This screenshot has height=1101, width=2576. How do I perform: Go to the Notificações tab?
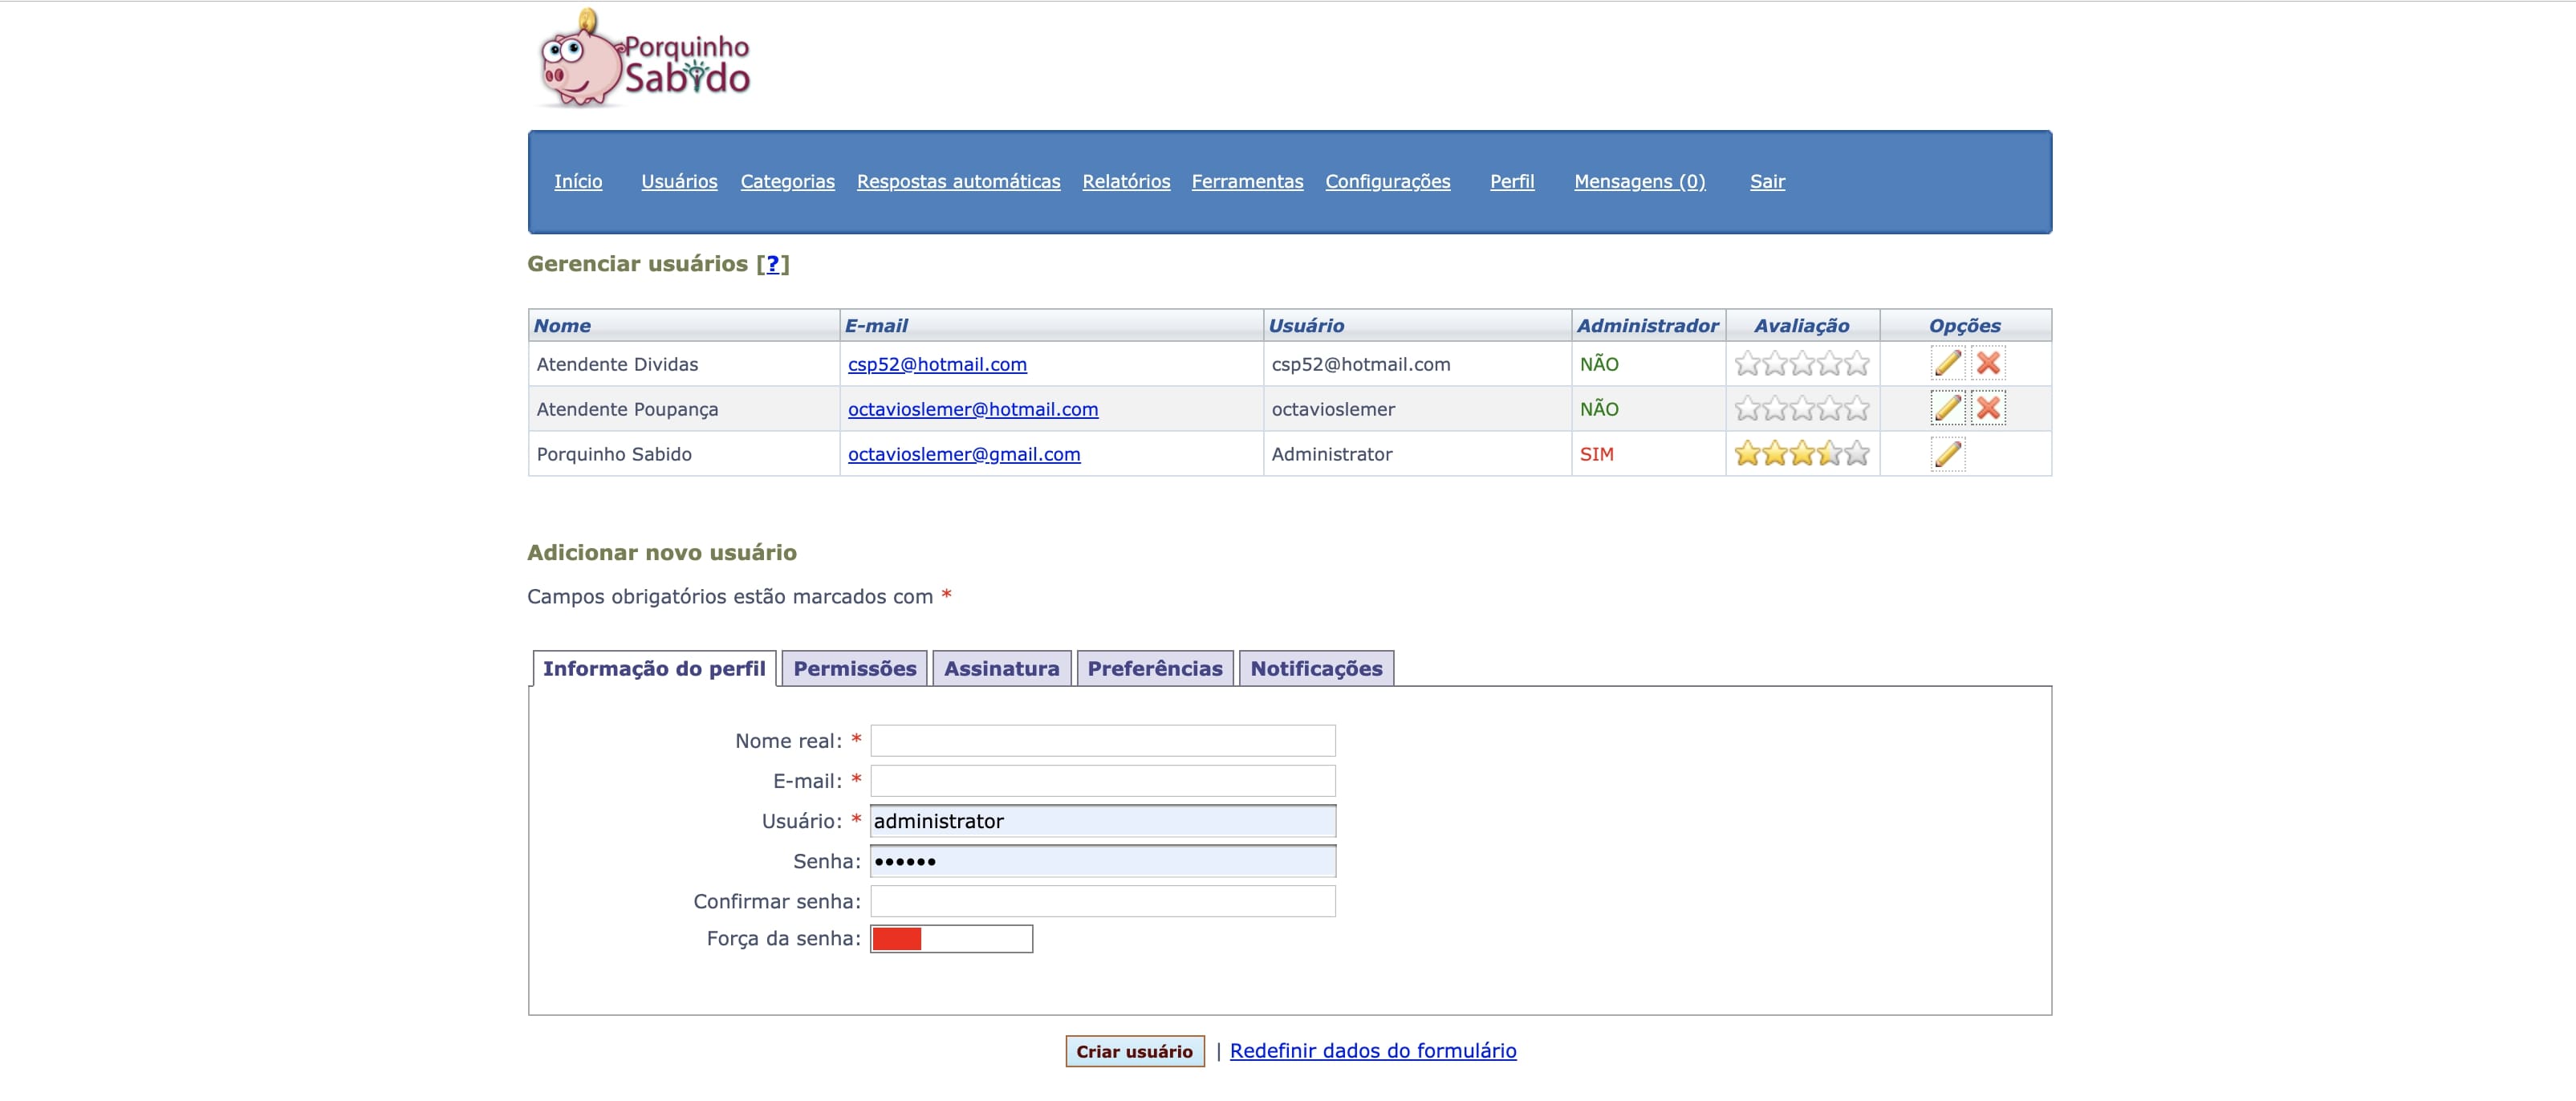point(1315,668)
